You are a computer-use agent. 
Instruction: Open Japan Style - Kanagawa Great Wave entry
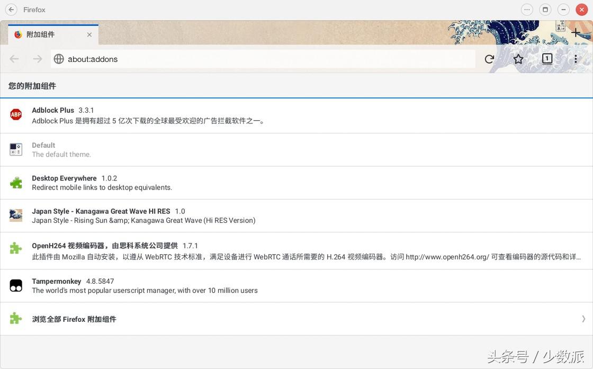click(x=296, y=216)
